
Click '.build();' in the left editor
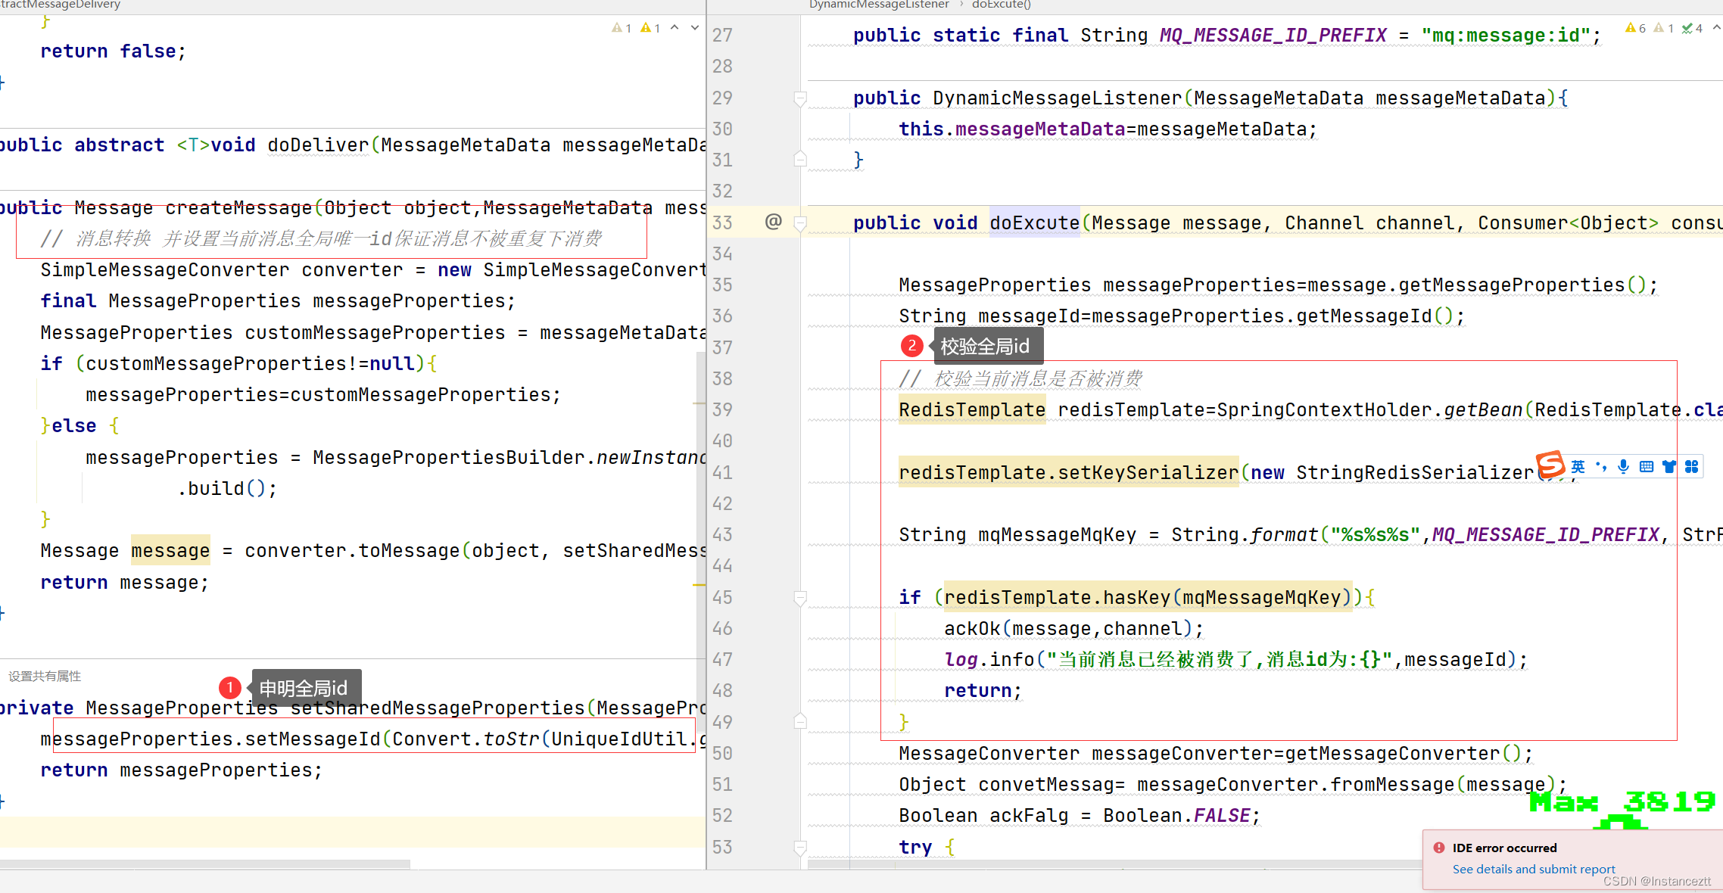227,489
